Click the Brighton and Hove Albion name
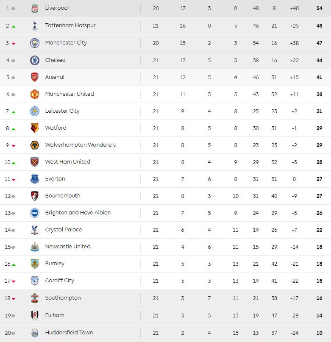The height and width of the screenshot is (342, 331). (78, 213)
